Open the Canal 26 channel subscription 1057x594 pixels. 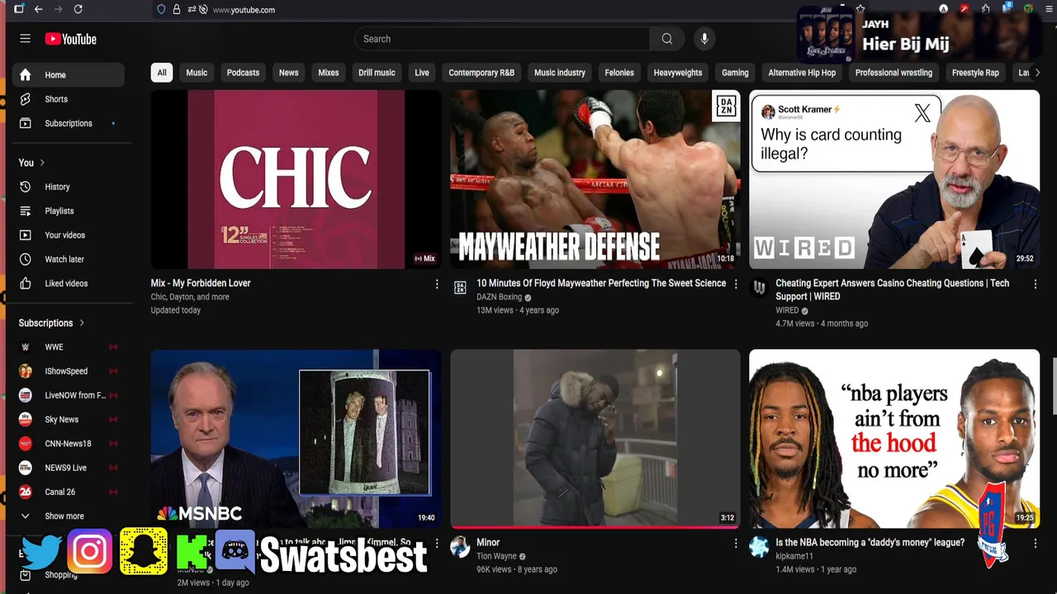[68, 492]
